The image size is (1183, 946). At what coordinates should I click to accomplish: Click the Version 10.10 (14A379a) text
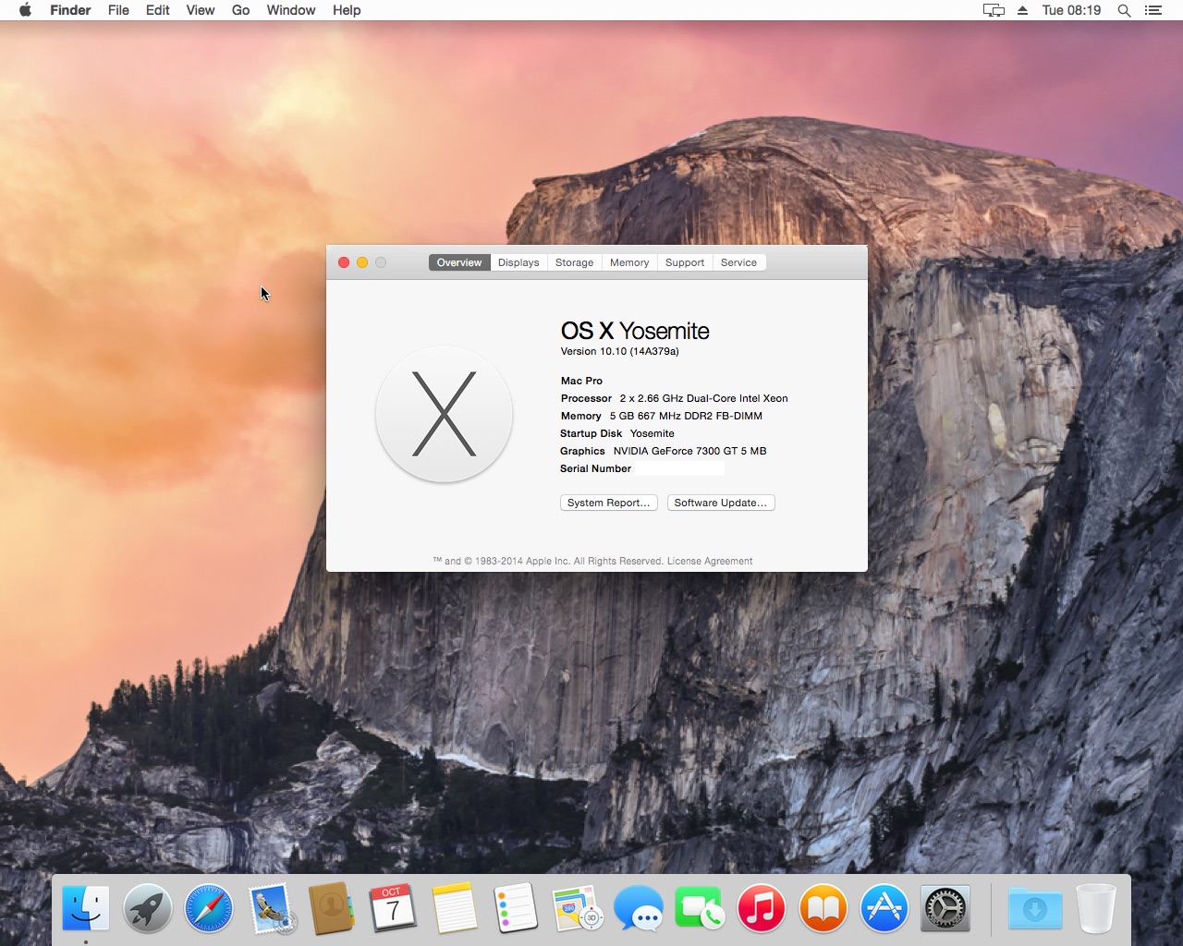coord(620,351)
